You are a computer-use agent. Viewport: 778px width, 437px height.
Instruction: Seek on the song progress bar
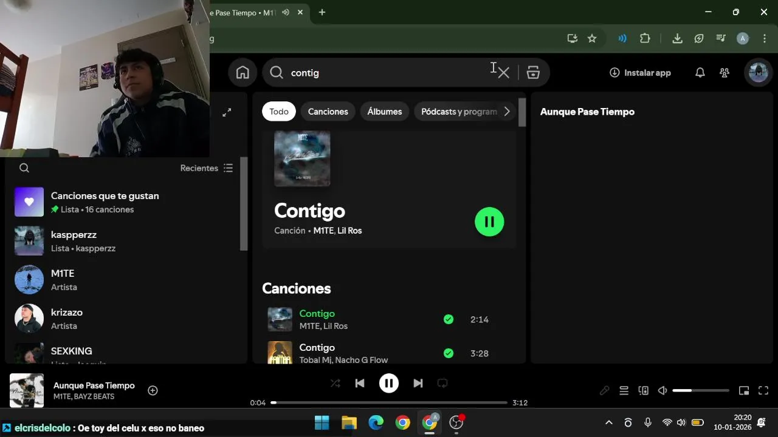[389, 402]
